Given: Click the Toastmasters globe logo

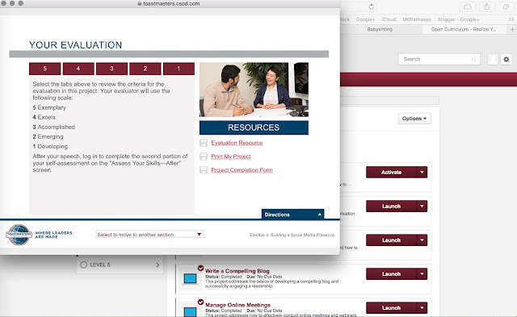Looking at the screenshot, I should (19, 235).
